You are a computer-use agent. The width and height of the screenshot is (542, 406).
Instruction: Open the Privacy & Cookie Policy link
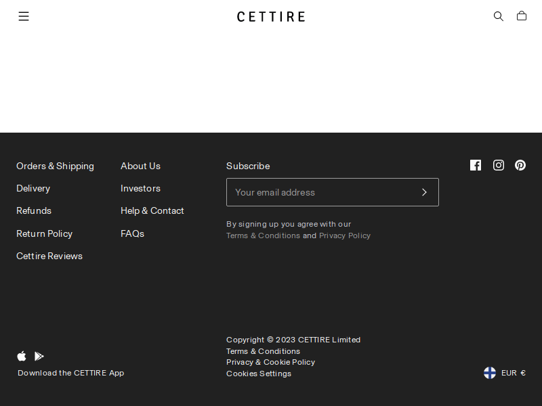[270, 362]
